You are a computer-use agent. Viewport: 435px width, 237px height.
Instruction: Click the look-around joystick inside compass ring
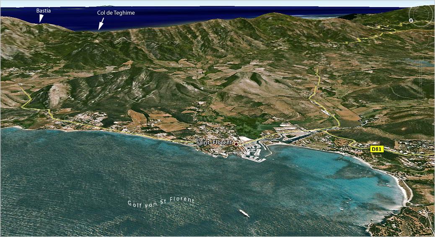(421, 14)
